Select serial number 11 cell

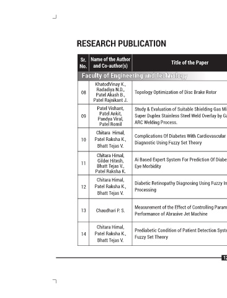(x=84, y=163)
